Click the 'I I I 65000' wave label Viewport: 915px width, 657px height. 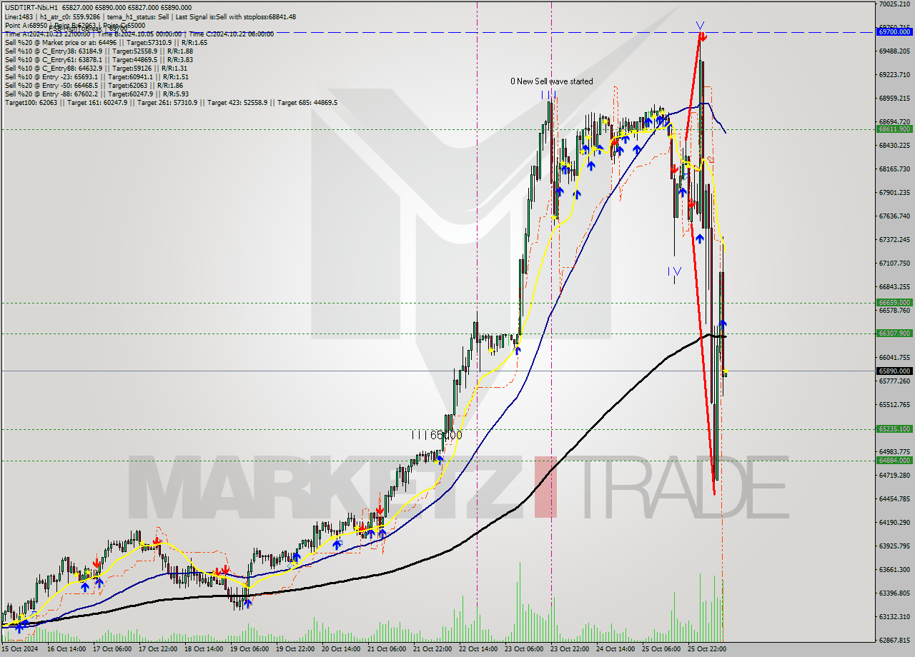click(436, 434)
